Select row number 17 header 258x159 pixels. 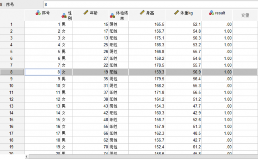click(12, 133)
